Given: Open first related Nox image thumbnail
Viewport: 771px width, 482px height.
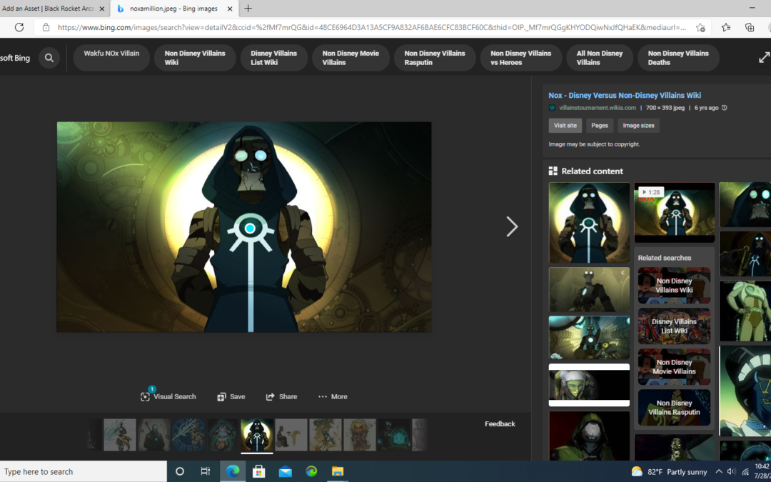Looking at the screenshot, I should click(x=589, y=223).
